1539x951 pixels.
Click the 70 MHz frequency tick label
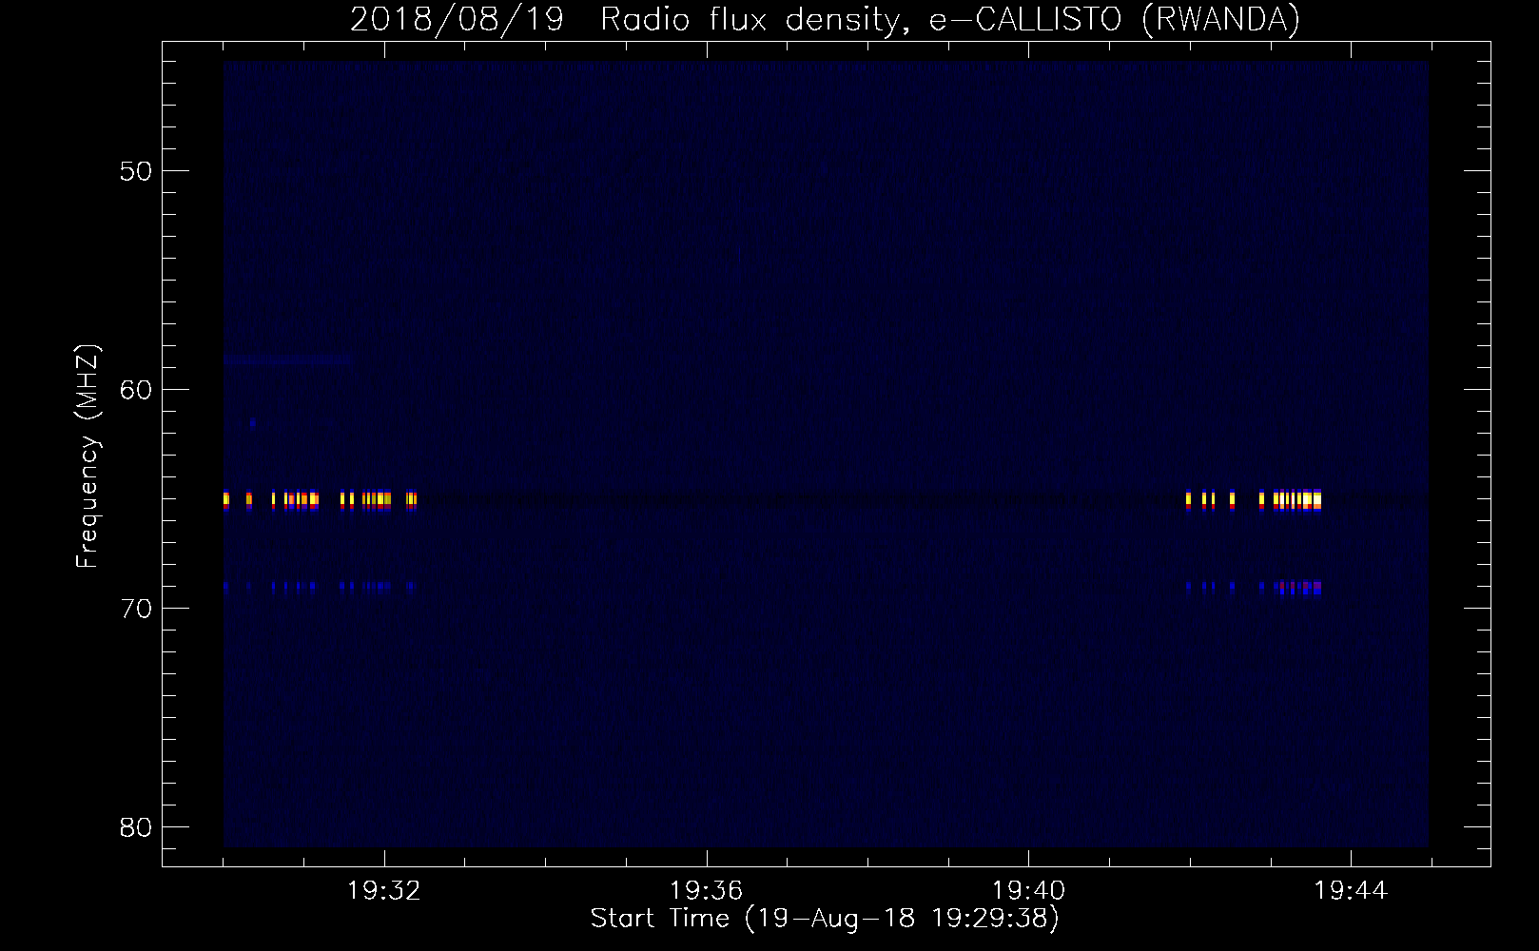coord(137,609)
